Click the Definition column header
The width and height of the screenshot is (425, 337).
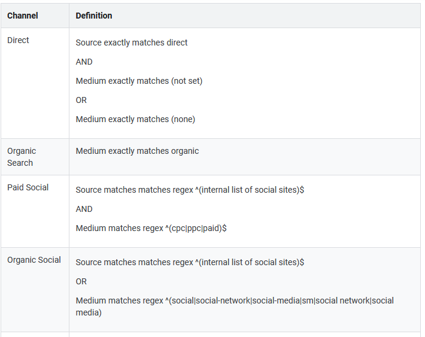(94, 16)
